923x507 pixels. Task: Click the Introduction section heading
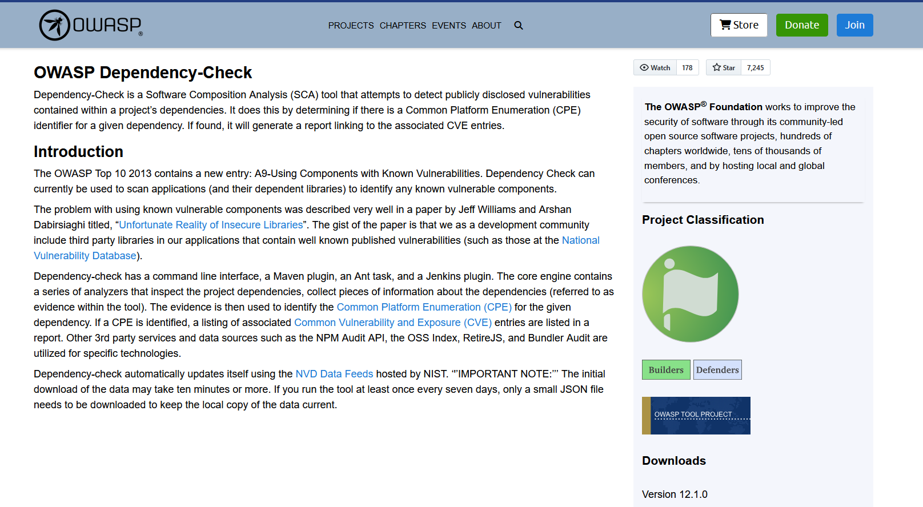click(78, 151)
